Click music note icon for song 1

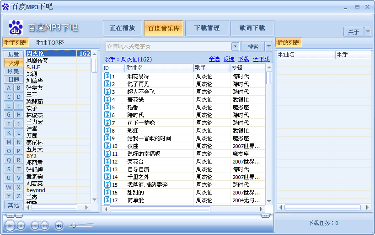point(107,76)
